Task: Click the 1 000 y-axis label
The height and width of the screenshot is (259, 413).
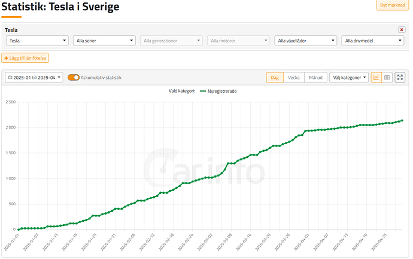Action: click(11, 178)
